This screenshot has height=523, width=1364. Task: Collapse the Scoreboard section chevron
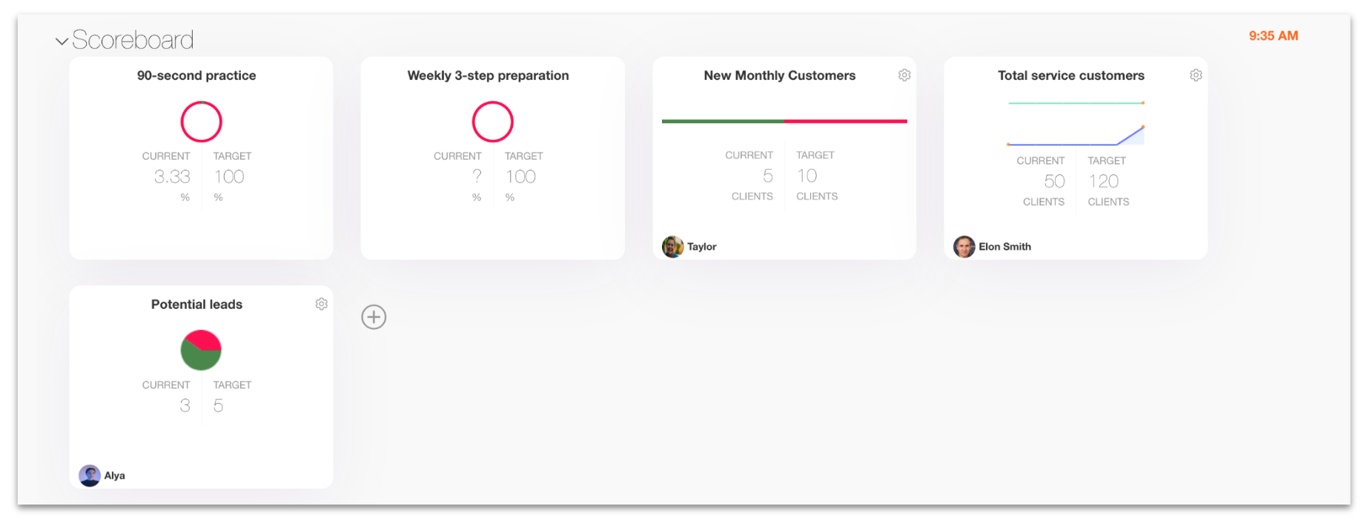[x=62, y=41]
